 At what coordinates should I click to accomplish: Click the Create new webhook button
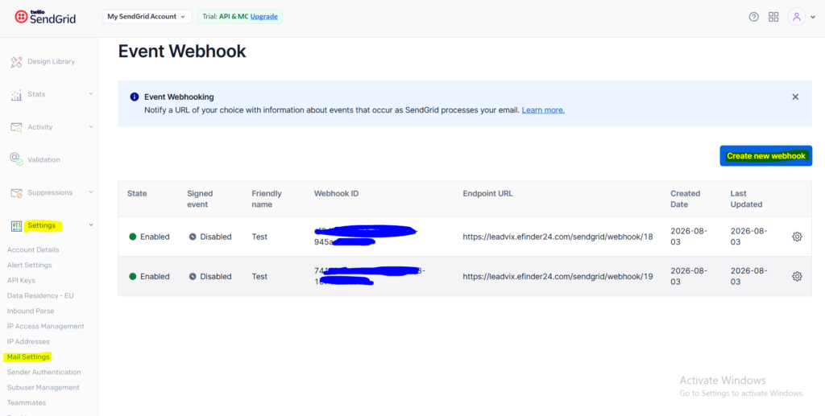[x=765, y=156]
